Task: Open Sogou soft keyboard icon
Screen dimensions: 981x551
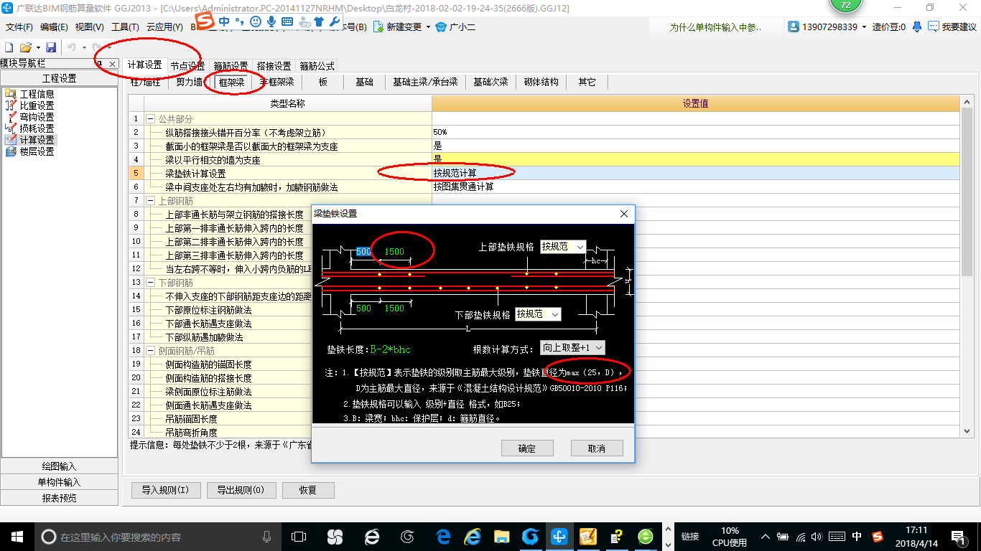Action: click(288, 22)
